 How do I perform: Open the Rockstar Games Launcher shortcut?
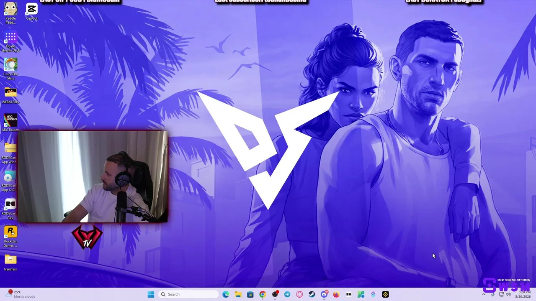coord(10,237)
